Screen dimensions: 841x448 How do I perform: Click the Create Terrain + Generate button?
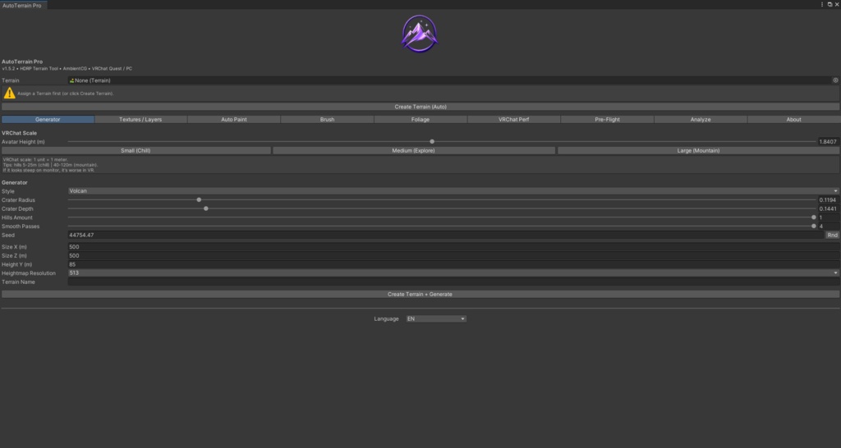420,295
